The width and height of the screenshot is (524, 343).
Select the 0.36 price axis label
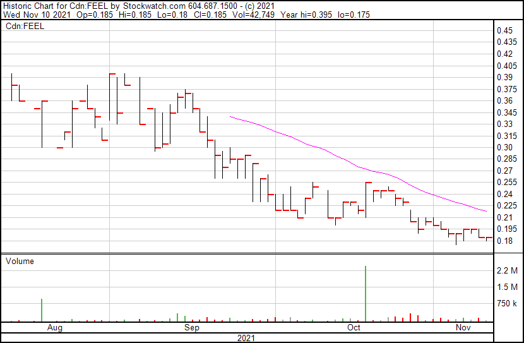click(504, 100)
